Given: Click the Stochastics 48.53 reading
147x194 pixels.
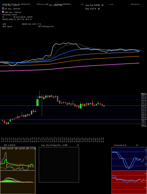Looking at the screenshot, I should (9, 15).
